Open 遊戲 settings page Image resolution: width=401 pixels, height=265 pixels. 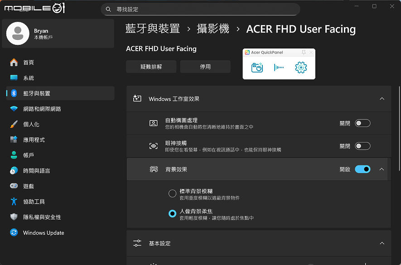[x=60, y=186]
